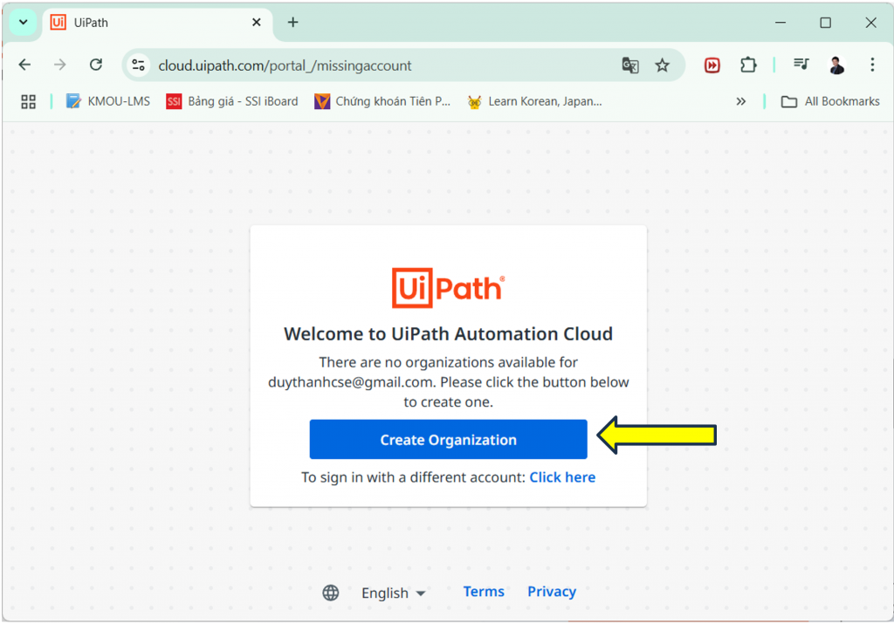This screenshot has width=894, height=624.
Task: Click the red media extension icon
Action: tap(712, 65)
